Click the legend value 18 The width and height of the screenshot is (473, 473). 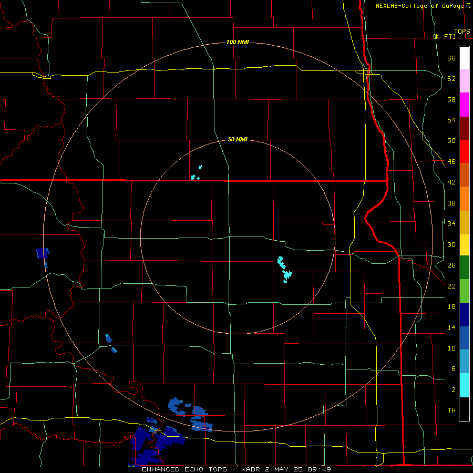(x=451, y=307)
